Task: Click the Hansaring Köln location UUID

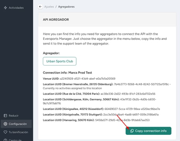Action: [122, 120]
